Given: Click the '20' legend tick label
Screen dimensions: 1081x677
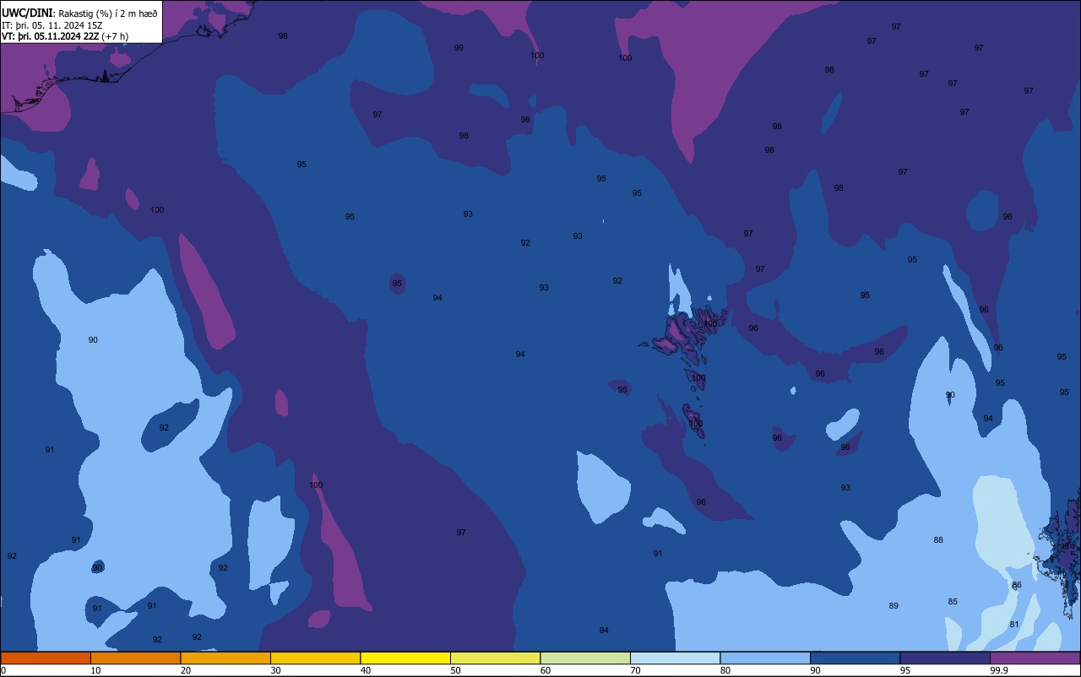Looking at the screenshot, I should (186, 670).
